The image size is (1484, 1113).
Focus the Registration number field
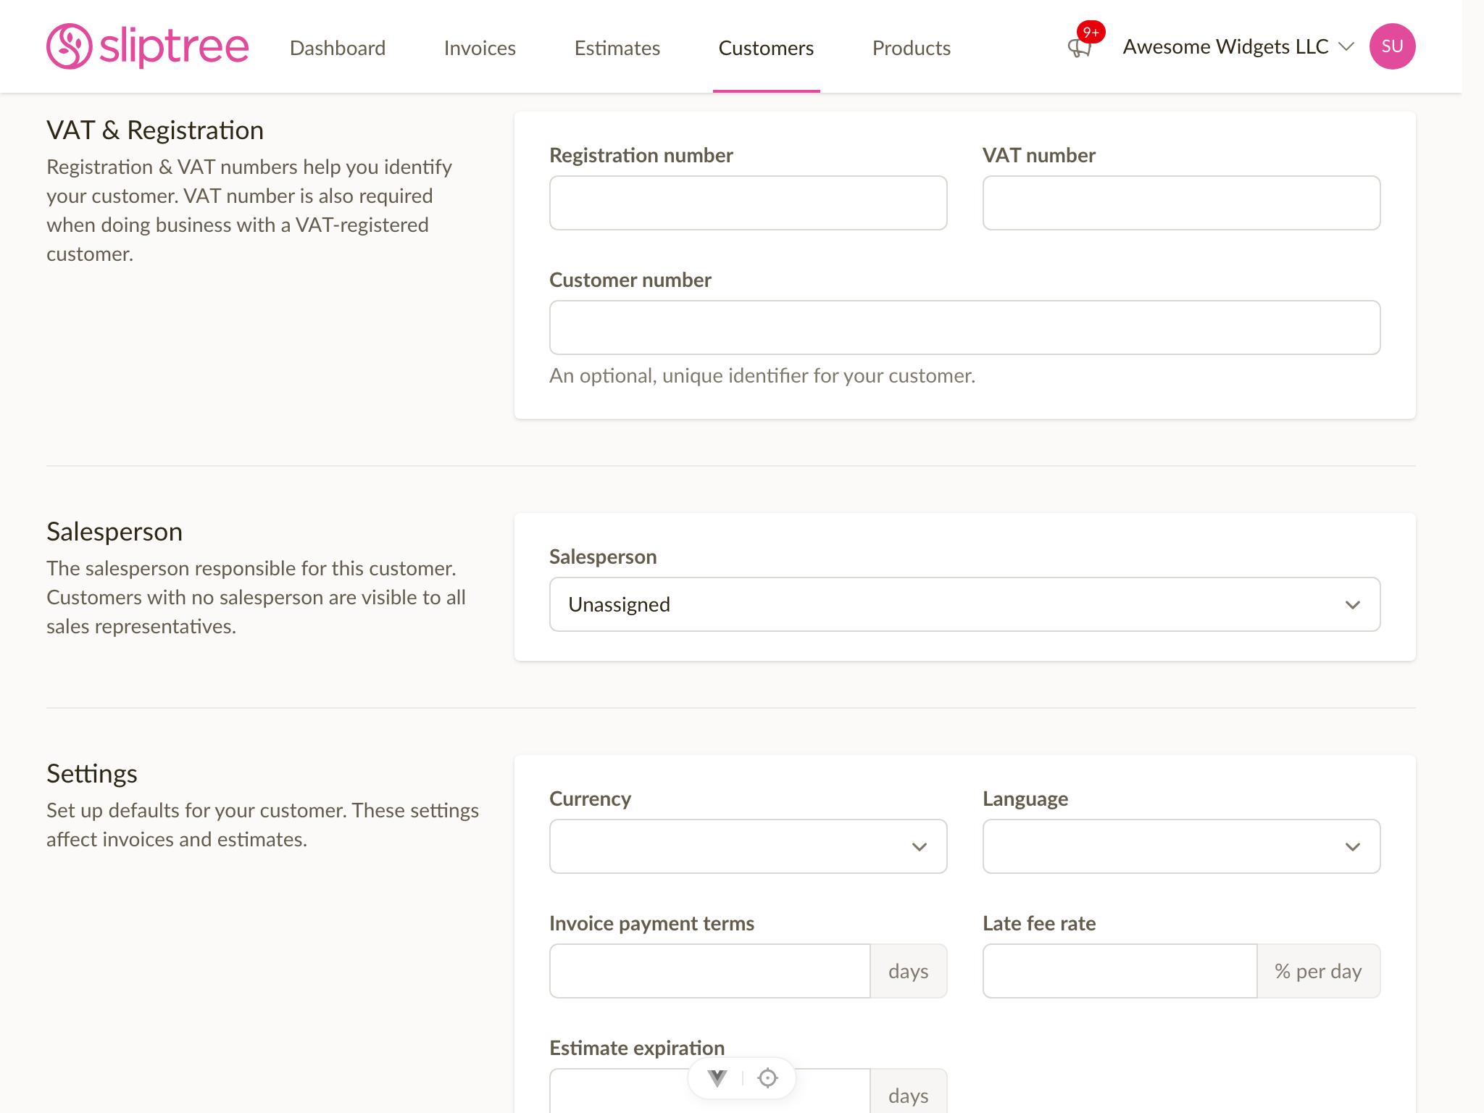coord(748,203)
